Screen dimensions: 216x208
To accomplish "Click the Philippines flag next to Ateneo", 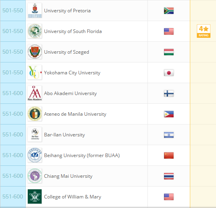I will click(x=169, y=114).
